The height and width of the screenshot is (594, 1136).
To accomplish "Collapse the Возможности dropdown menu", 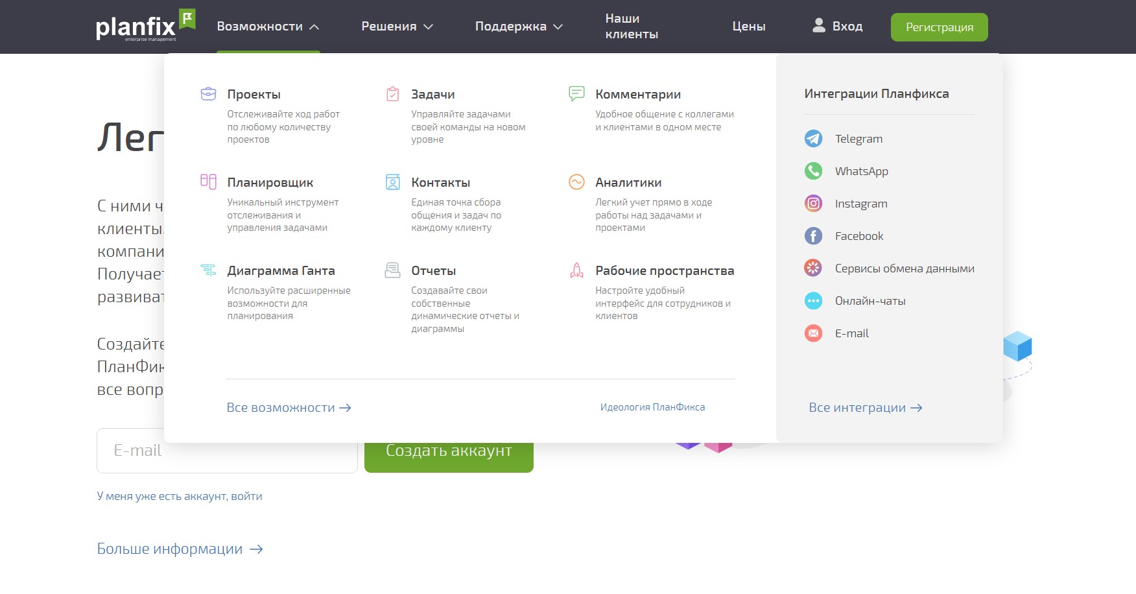I will [x=268, y=27].
